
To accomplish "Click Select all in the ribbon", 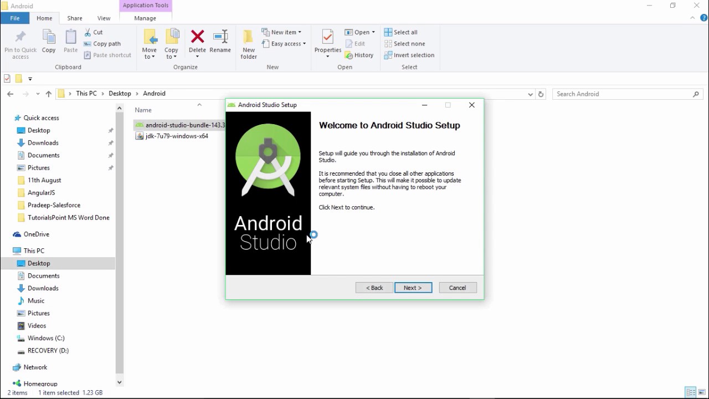I will 401,32.
